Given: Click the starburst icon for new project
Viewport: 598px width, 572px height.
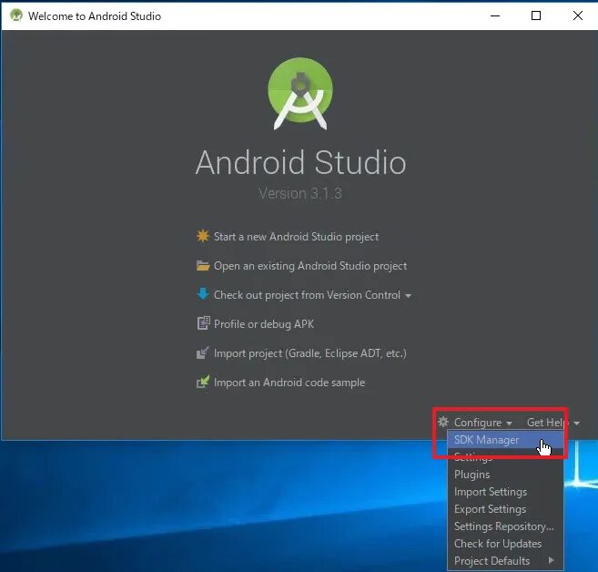Looking at the screenshot, I should click(203, 236).
